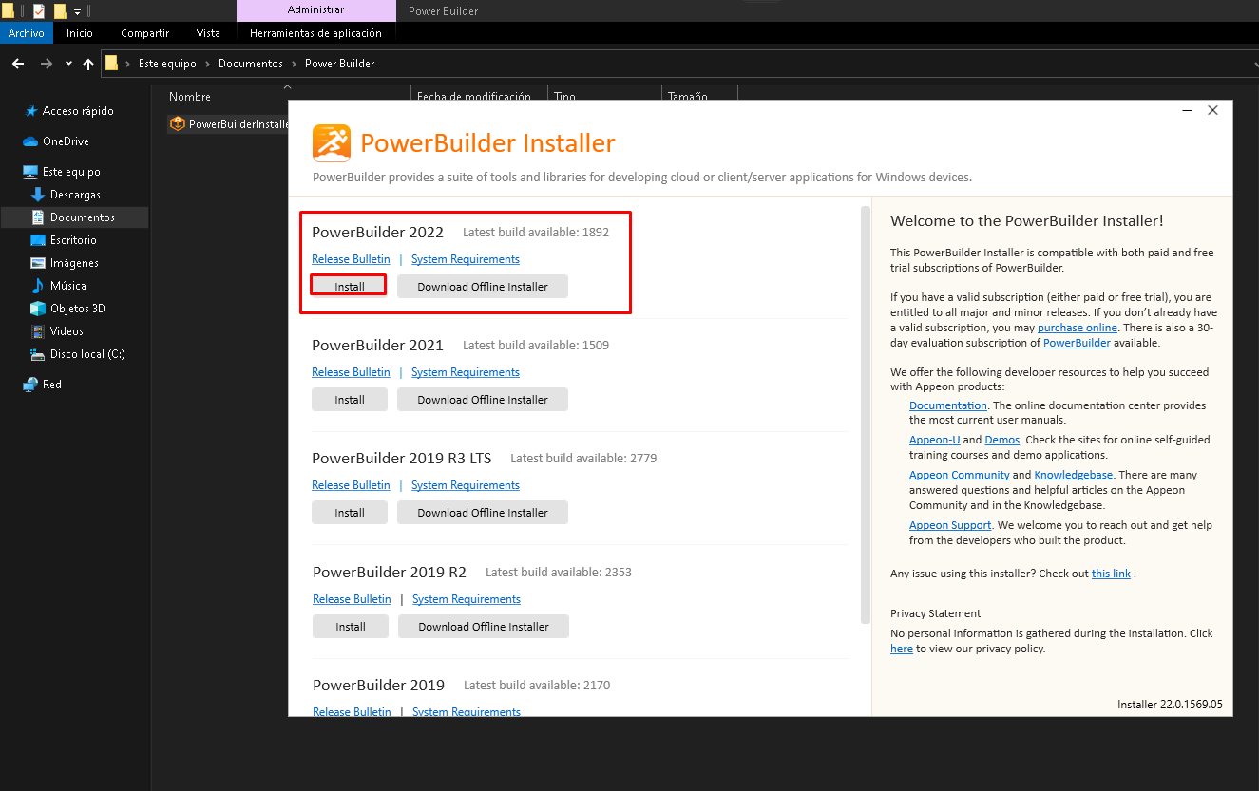The width and height of the screenshot is (1259, 791).
Task: Open System Requirements for PowerBuilder 2019 R2
Action: [466, 599]
